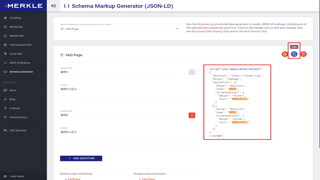Click the Question #1 input field
320x180 pixels.
point(118,72)
